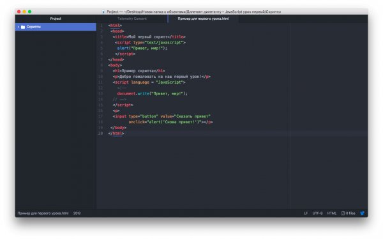Click the closing </html> tag on line 20

click(x=116, y=134)
